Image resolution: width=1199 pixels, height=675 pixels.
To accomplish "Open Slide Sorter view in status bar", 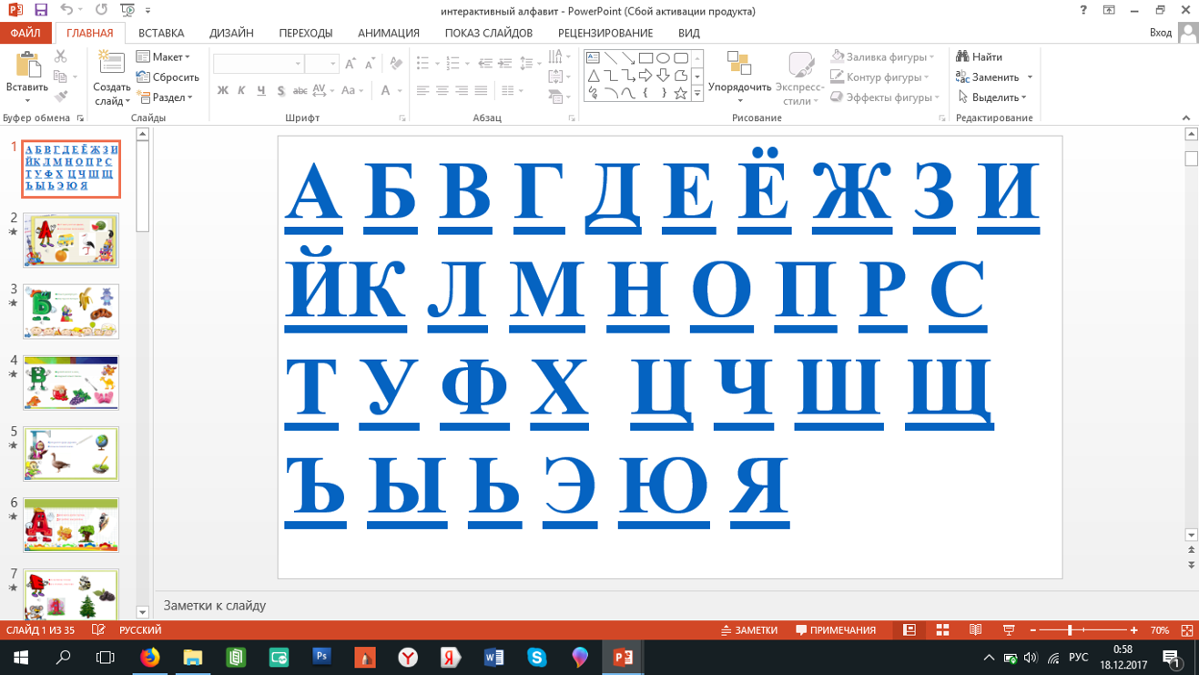I will tap(942, 630).
